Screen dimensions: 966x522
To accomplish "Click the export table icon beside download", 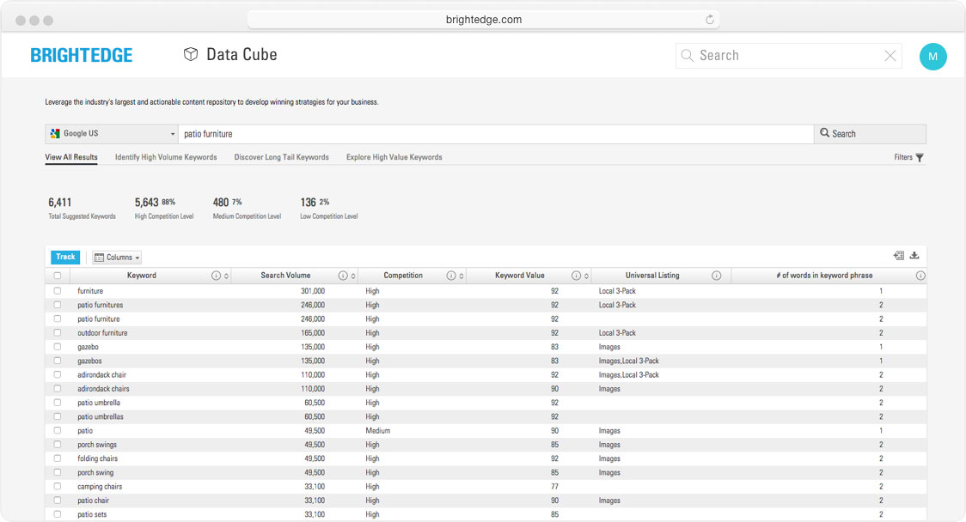I will coord(898,256).
